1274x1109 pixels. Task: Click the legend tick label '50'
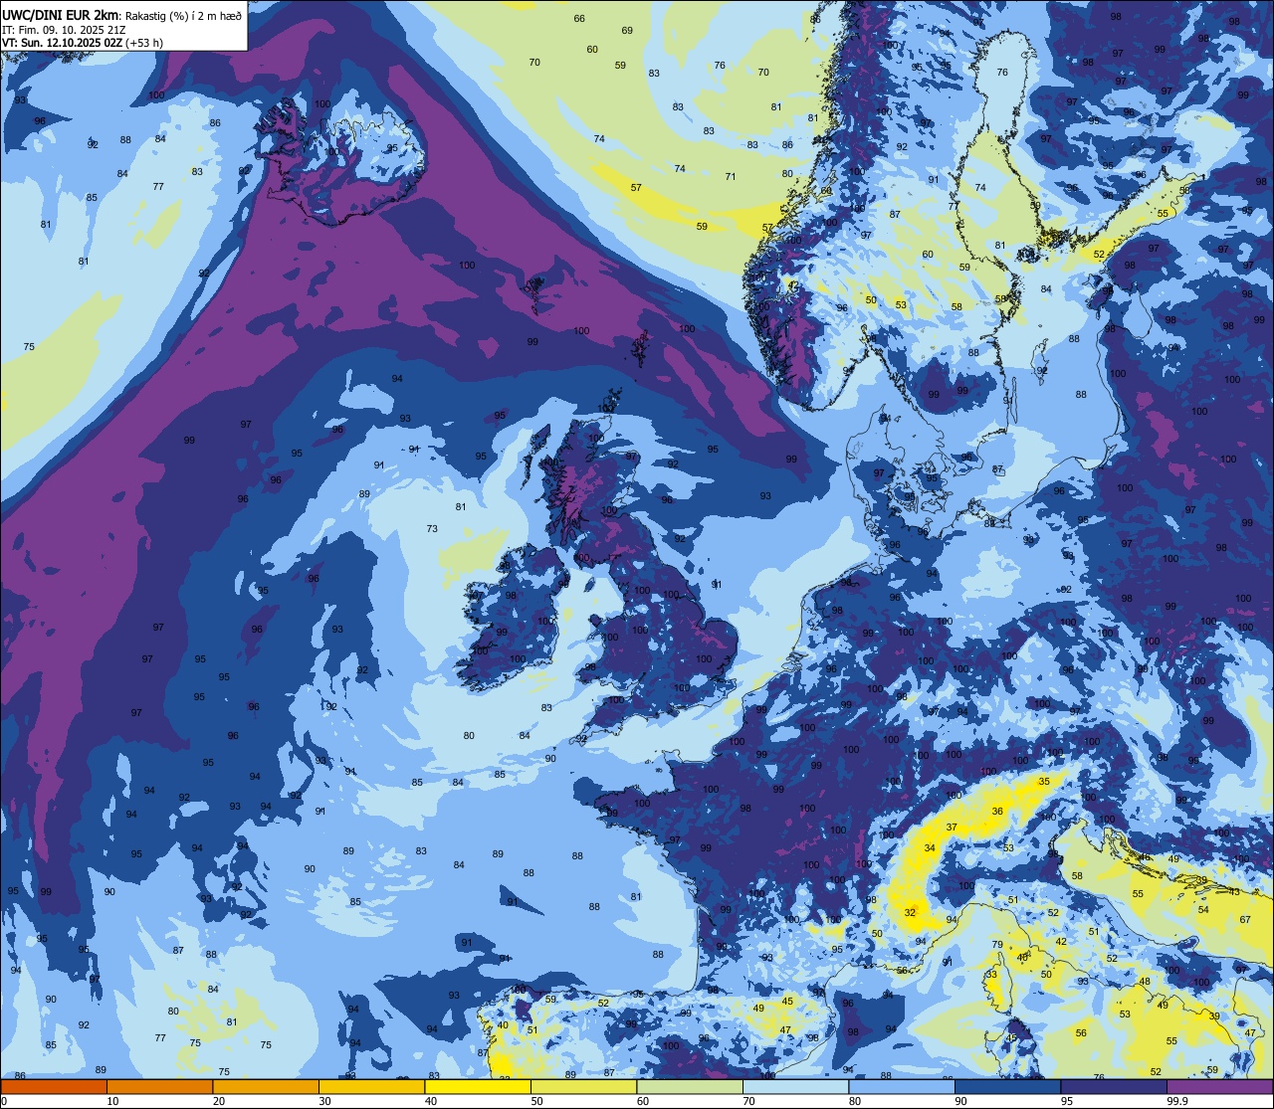536,1101
